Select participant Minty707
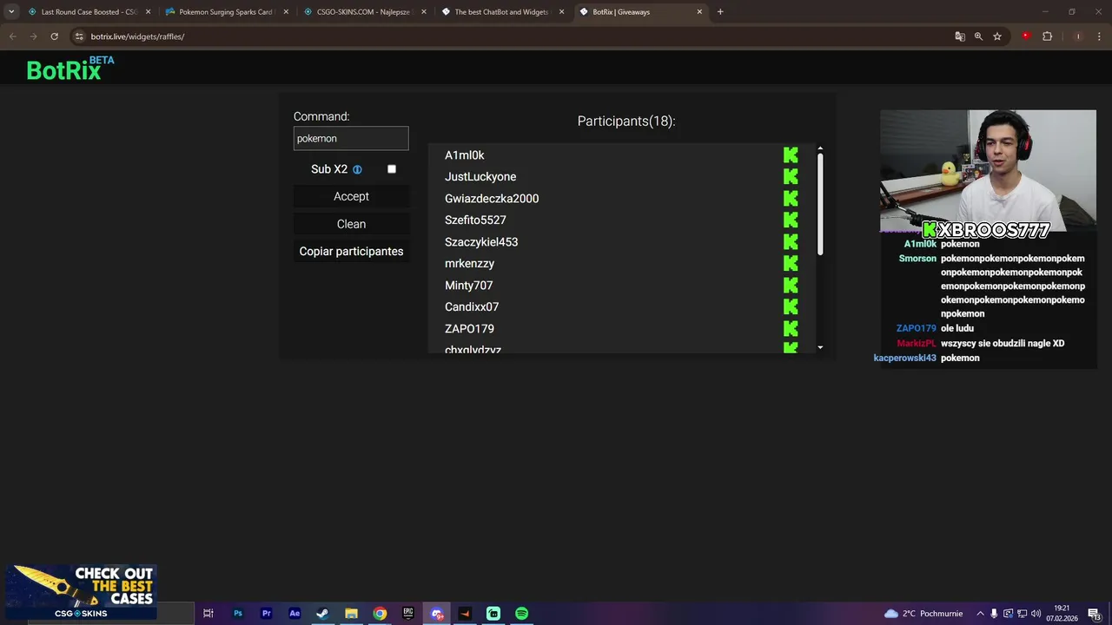1112x625 pixels. (469, 286)
